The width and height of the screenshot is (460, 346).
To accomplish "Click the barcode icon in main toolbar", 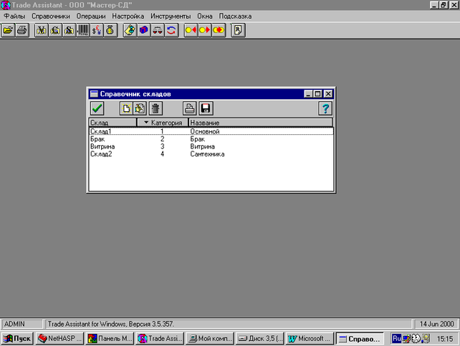I will click(83, 30).
